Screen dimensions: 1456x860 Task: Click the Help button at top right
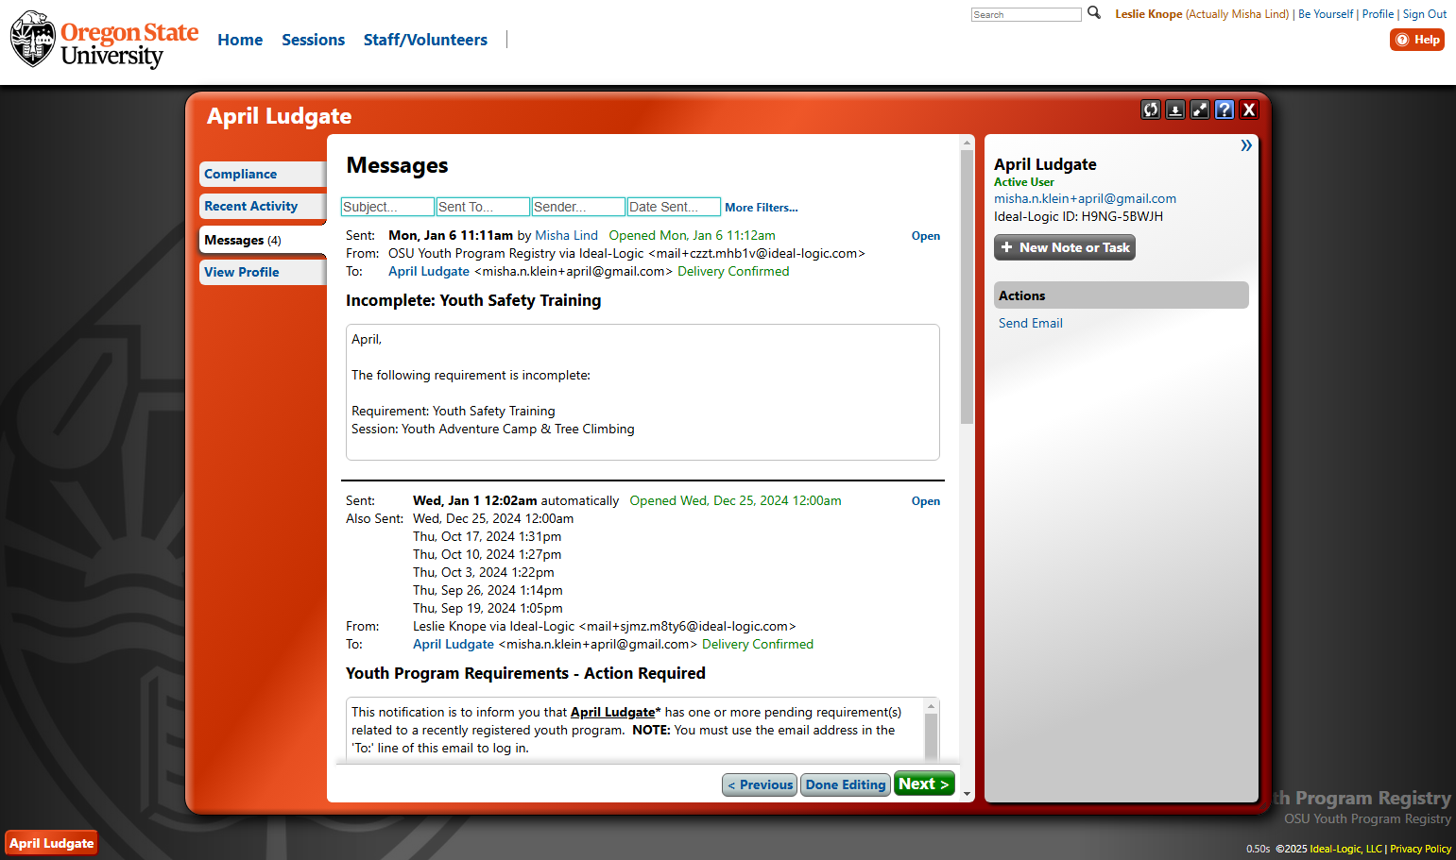click(x=1417, y=40)
